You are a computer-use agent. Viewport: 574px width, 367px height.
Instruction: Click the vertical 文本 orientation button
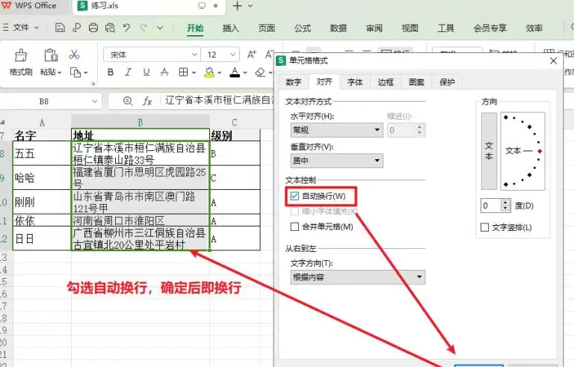[x=489, y=151]
